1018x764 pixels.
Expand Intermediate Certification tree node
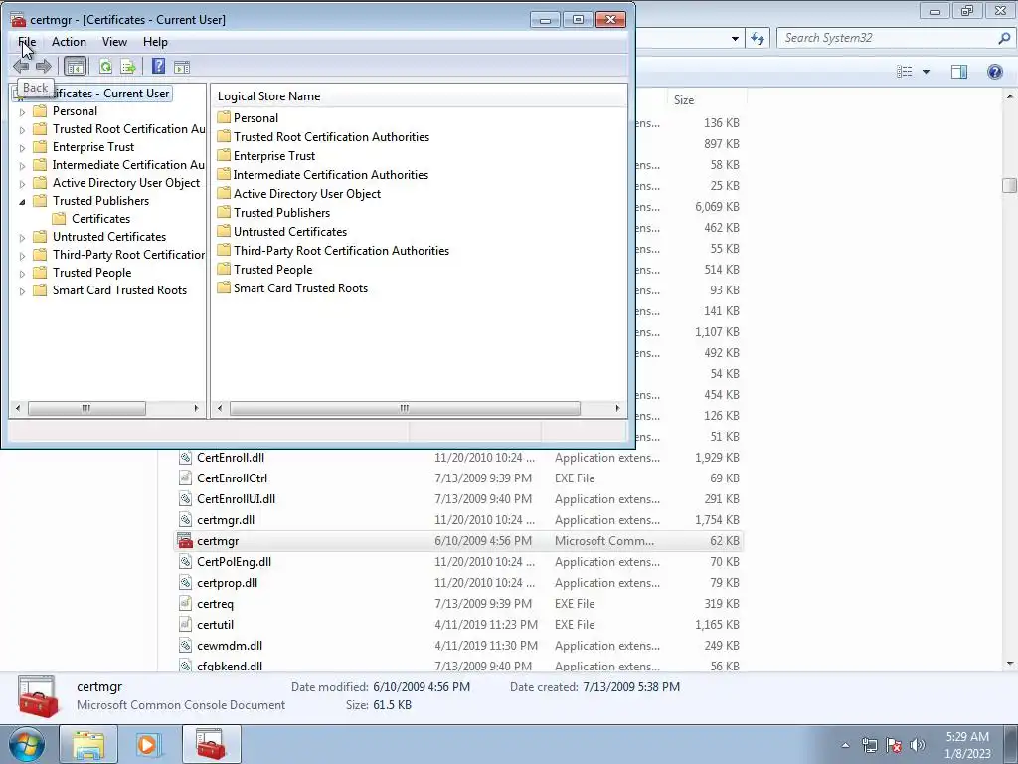(22, 166)
